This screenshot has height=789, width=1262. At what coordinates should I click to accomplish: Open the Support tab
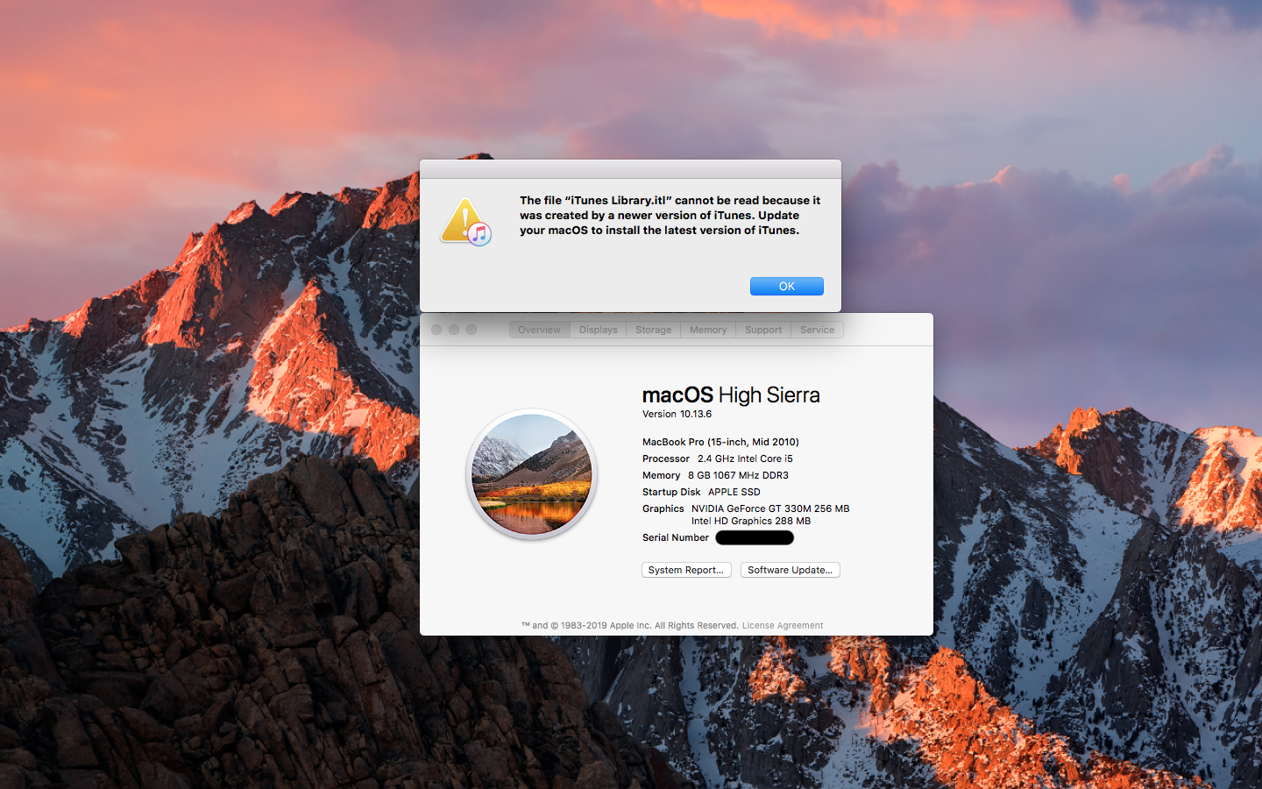pos(763,330)
